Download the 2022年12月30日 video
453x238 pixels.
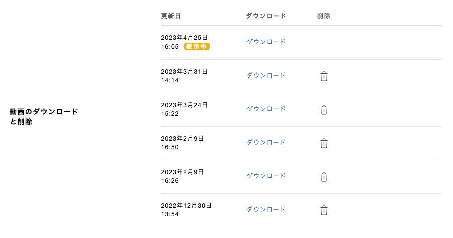click(x=266, y=209)
